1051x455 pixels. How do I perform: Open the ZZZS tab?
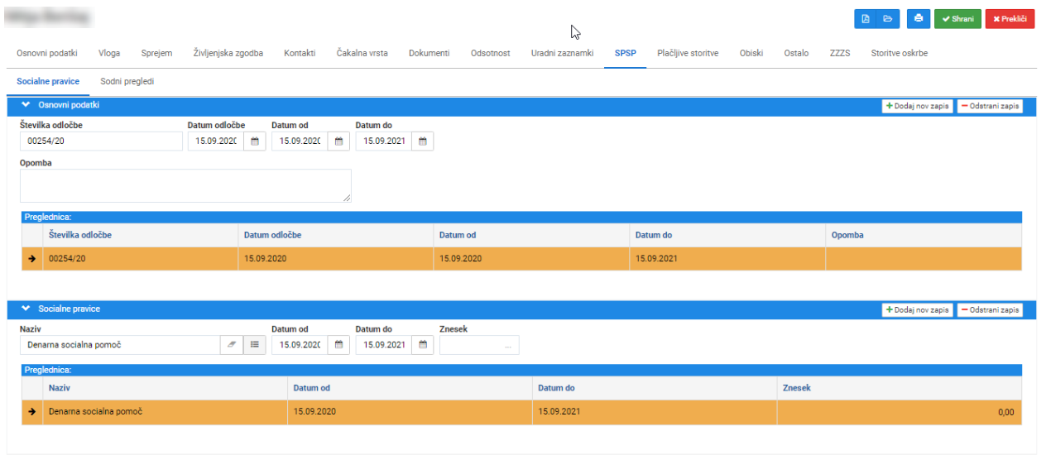840,53
